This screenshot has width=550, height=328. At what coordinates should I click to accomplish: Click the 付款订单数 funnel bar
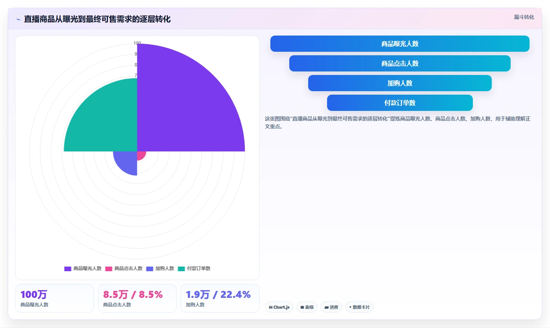point(400,103)
